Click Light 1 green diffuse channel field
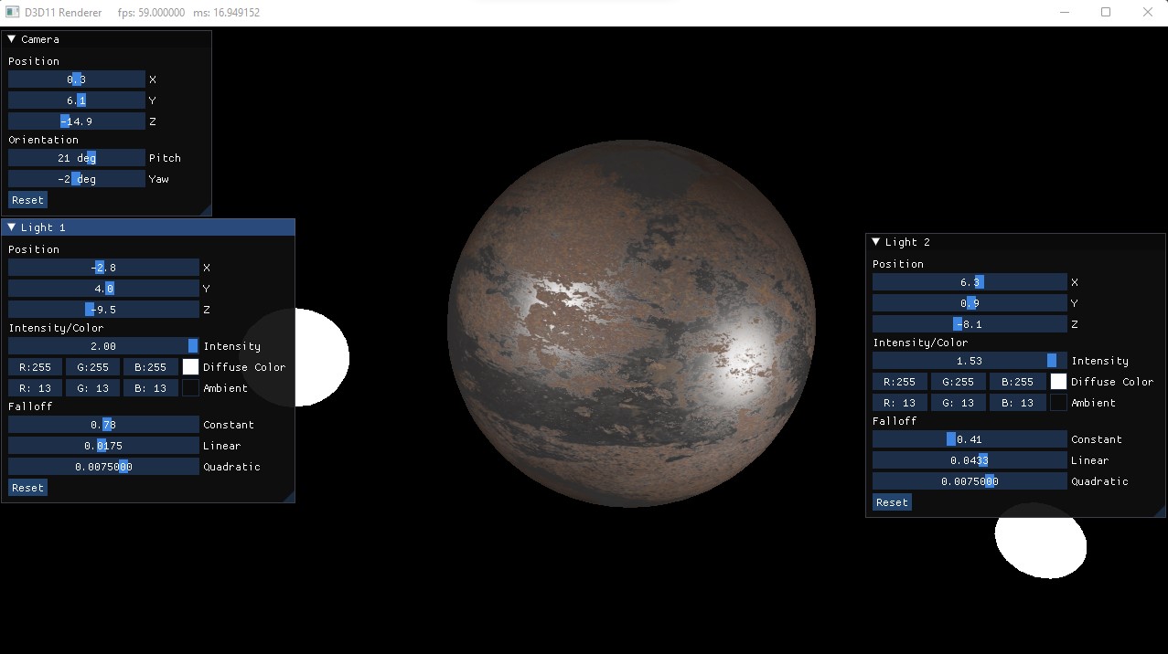The image size is (1168, 654). (x=92, y=366)
